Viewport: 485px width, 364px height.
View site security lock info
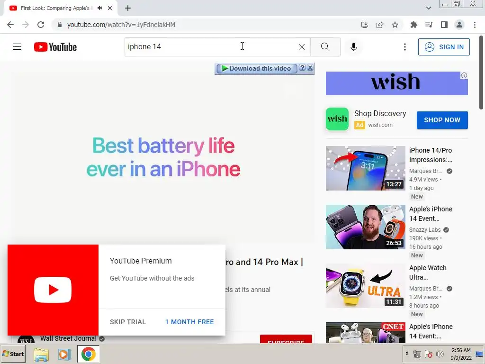click(60, 25)
